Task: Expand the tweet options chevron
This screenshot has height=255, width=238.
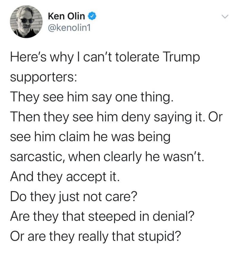Action: (225, 16)
